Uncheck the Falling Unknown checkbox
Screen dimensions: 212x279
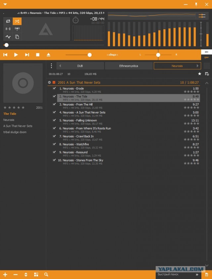pyautogui.click(x=54, y=120)
